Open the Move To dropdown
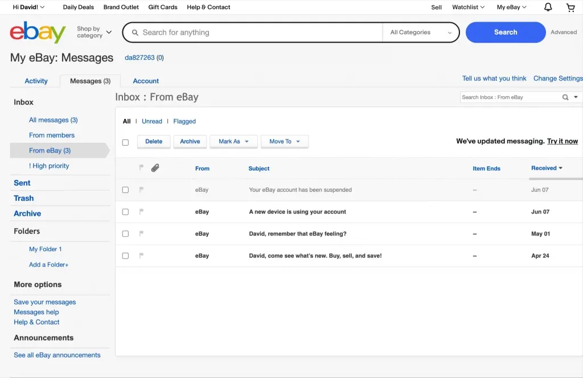The width and height of the screenshot is (583, 378). click(x=285, y=141)
